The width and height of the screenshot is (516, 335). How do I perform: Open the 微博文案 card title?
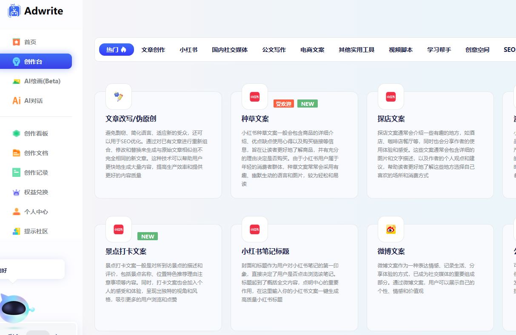pyautogui.click(x=391, y=251)
